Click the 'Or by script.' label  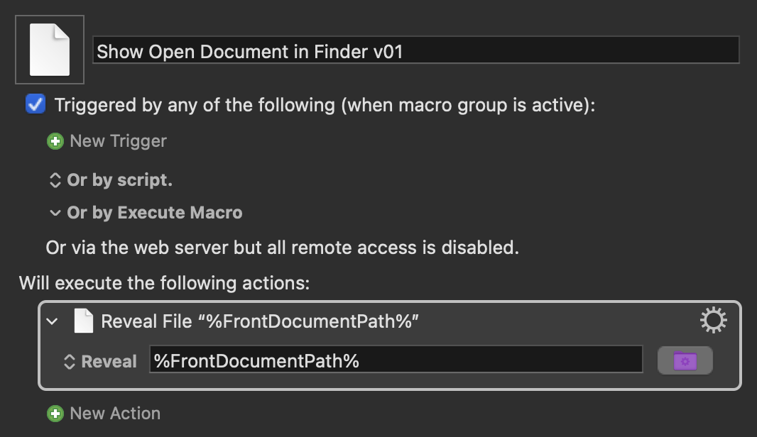(119, 180)
